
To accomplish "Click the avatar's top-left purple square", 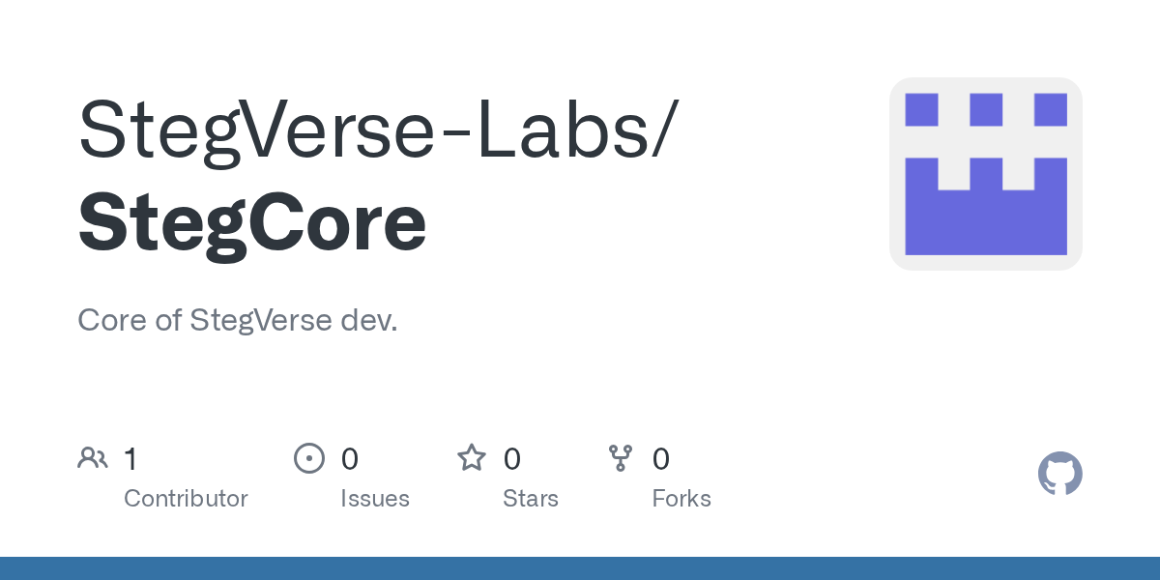I will (x=921, y=109).
